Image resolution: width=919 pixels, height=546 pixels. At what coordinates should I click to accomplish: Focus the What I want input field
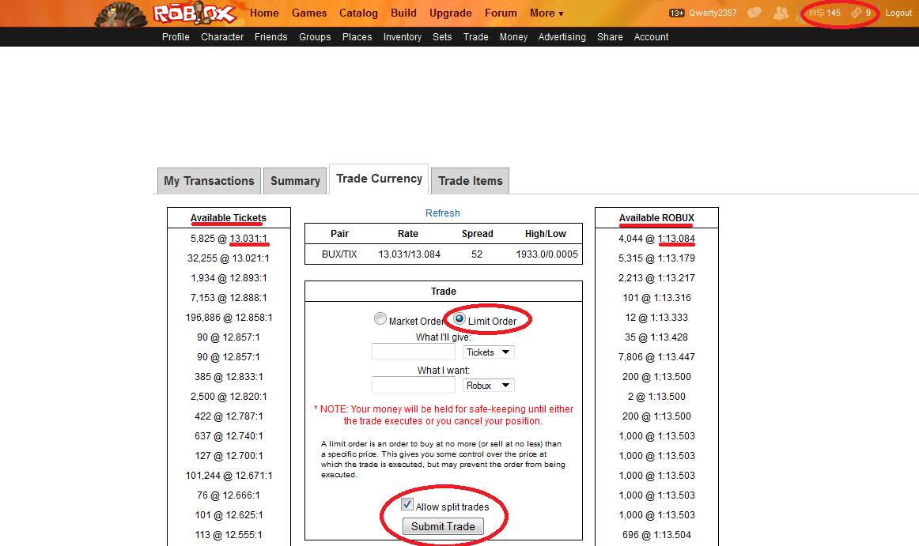(414, 385)
